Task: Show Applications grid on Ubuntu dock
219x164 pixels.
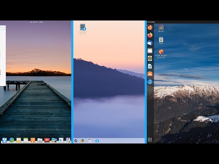Action: pos(150,140)
